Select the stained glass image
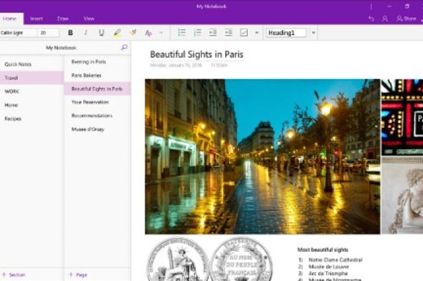 pyautogui.click(x=402, y=117)
